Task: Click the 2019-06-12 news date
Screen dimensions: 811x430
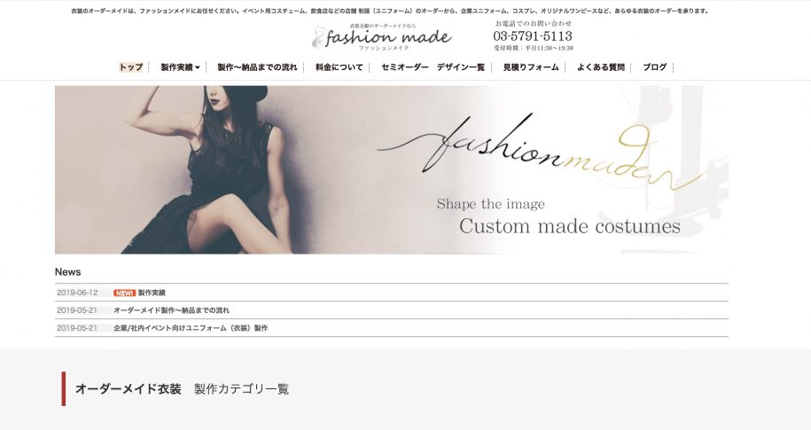Action: (77, 293)
